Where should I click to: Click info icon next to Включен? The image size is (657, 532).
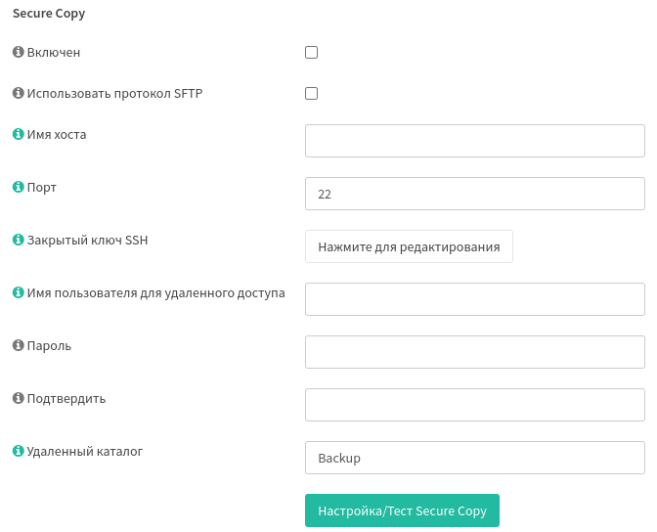(x=18, y=52)
